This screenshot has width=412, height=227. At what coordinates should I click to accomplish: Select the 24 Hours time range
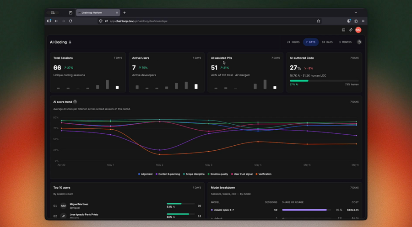(293, 42)
